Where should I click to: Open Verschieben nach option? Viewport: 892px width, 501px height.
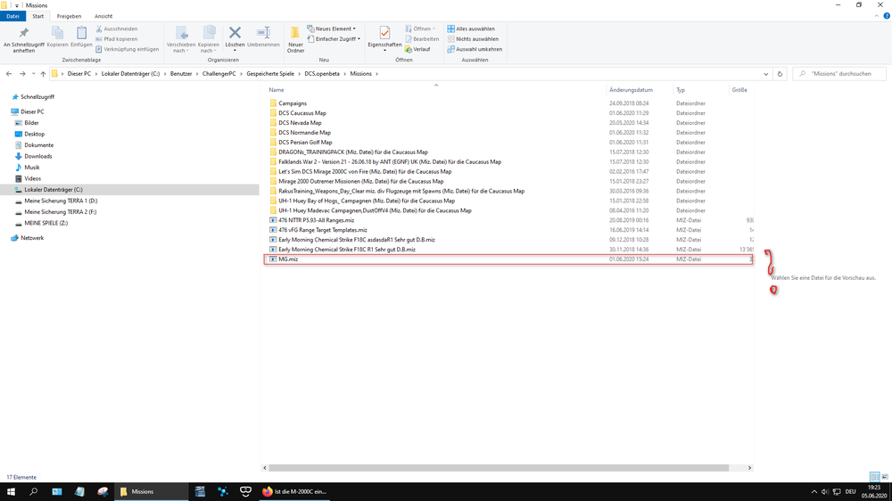pos(181,38)
